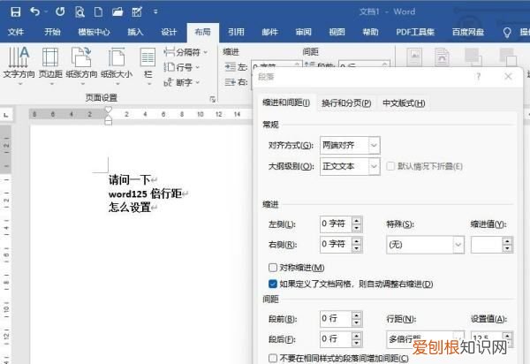Click the 段前 spacing before field

click(336, 319)
